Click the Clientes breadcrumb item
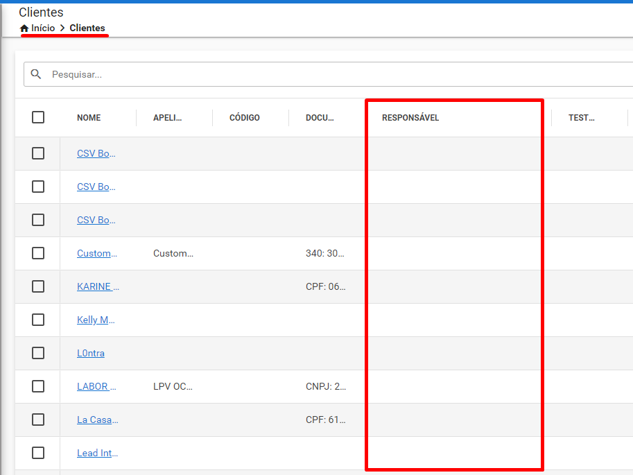The image size is (633, 475). tap(87, 28)
